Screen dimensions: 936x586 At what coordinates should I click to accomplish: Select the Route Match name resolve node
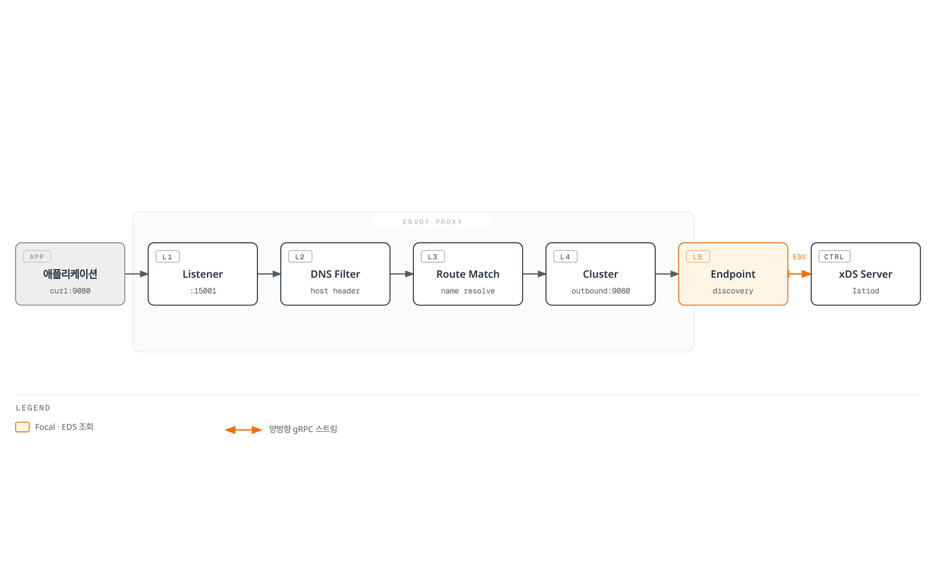[x=468, y=274]
